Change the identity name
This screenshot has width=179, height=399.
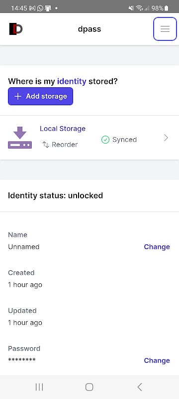point(157,247)
